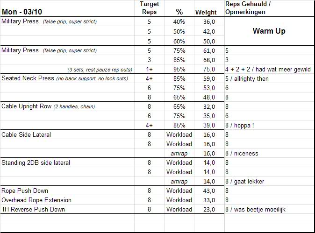Select the 'Cable Side Lateral' cell
315x233 pixels.
click(x=26, y=134)
